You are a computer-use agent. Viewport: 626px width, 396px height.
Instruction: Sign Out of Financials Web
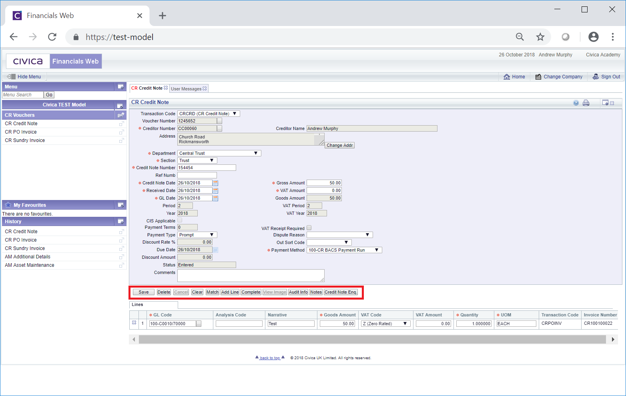pos(606,77)
